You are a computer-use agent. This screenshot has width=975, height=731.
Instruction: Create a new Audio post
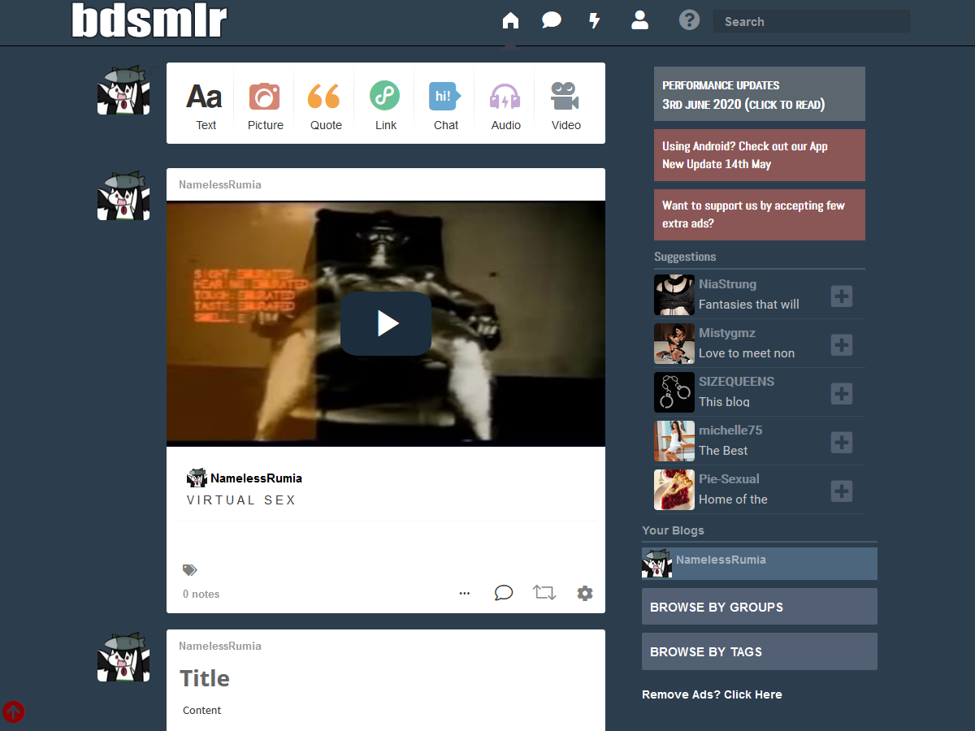(505, 105)
